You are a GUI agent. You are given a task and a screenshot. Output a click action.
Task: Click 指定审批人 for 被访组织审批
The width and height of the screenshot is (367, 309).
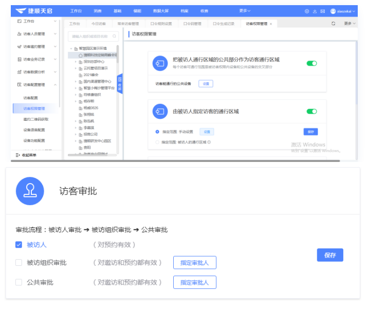[x=194, y=263]
